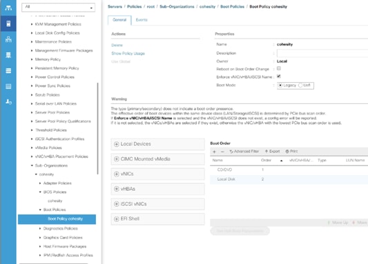Open the Admin icon in the sidebar

coord(8,102)
